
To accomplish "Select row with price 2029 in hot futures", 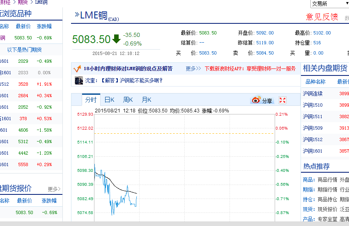I will pos(31,61).
